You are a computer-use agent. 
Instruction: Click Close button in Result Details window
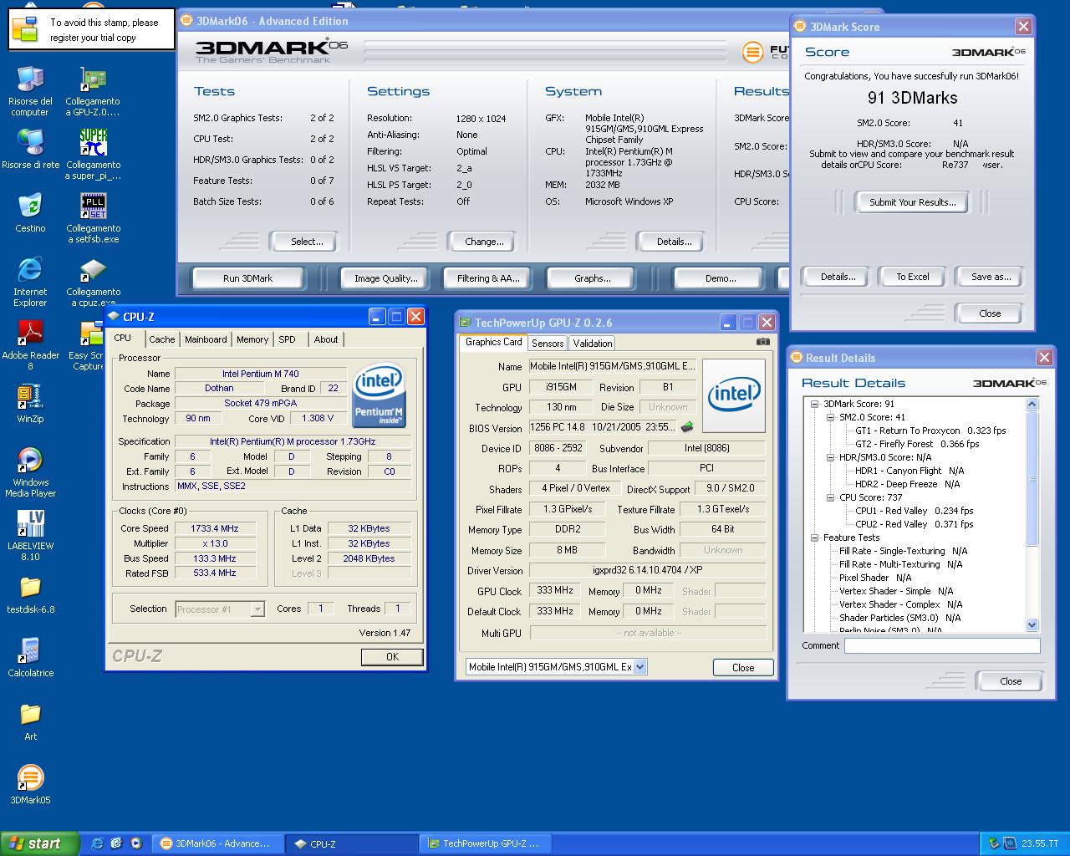[x=1011, y=681]
